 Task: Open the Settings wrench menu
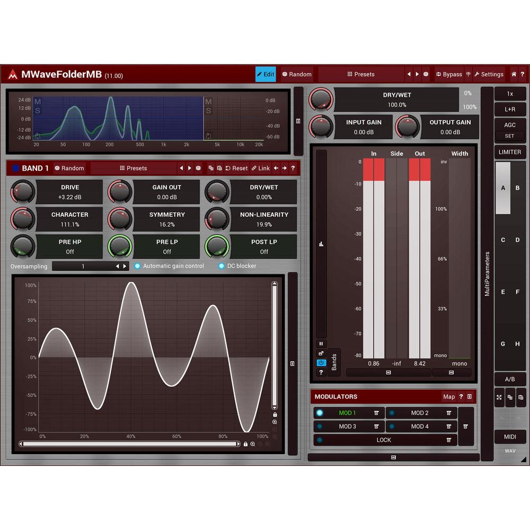coord(489,74)
